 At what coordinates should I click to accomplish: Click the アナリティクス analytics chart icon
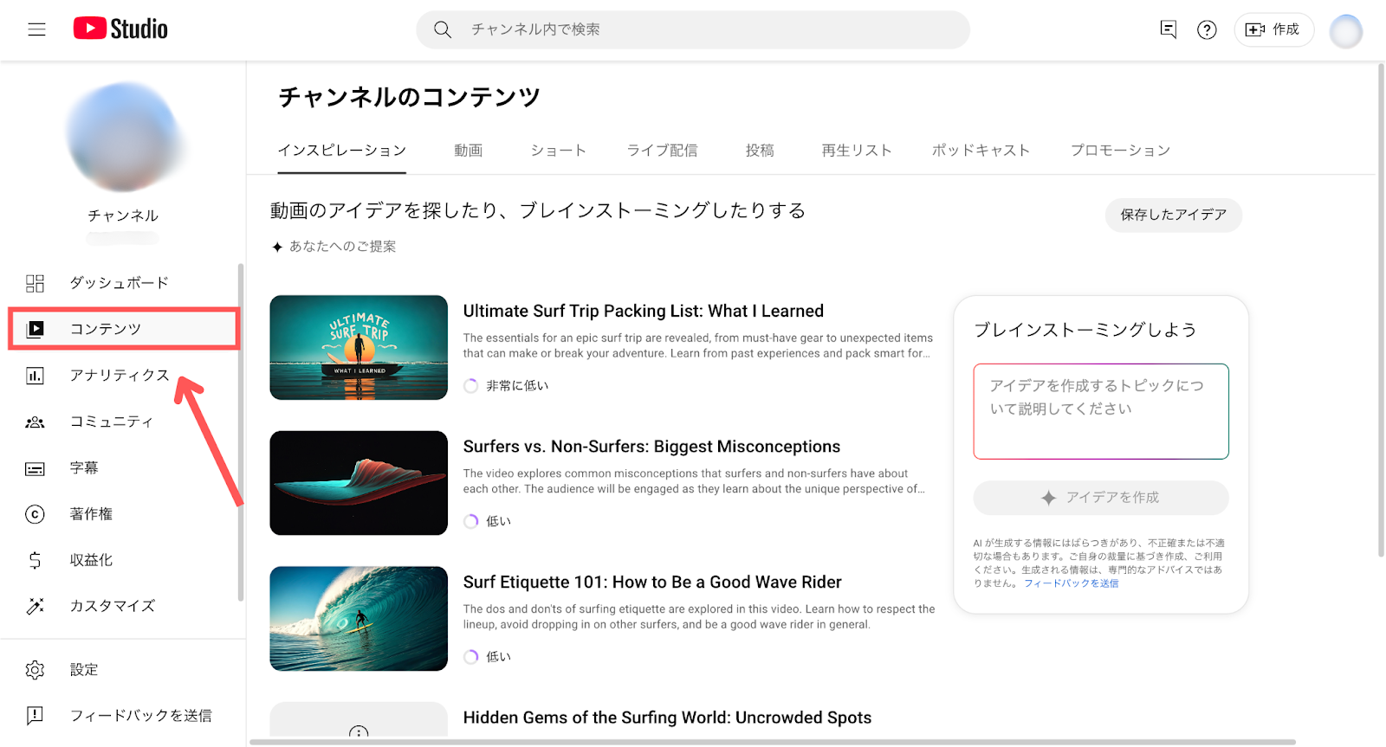pos(35,376)
